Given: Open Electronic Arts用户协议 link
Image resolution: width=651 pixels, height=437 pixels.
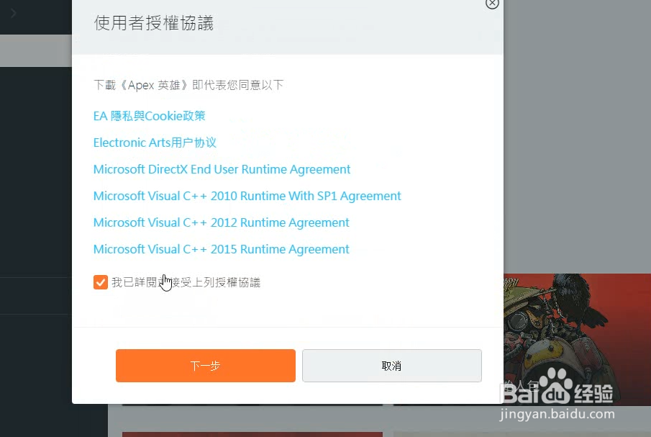Looking at the screenshot, I should pos(155,143).
